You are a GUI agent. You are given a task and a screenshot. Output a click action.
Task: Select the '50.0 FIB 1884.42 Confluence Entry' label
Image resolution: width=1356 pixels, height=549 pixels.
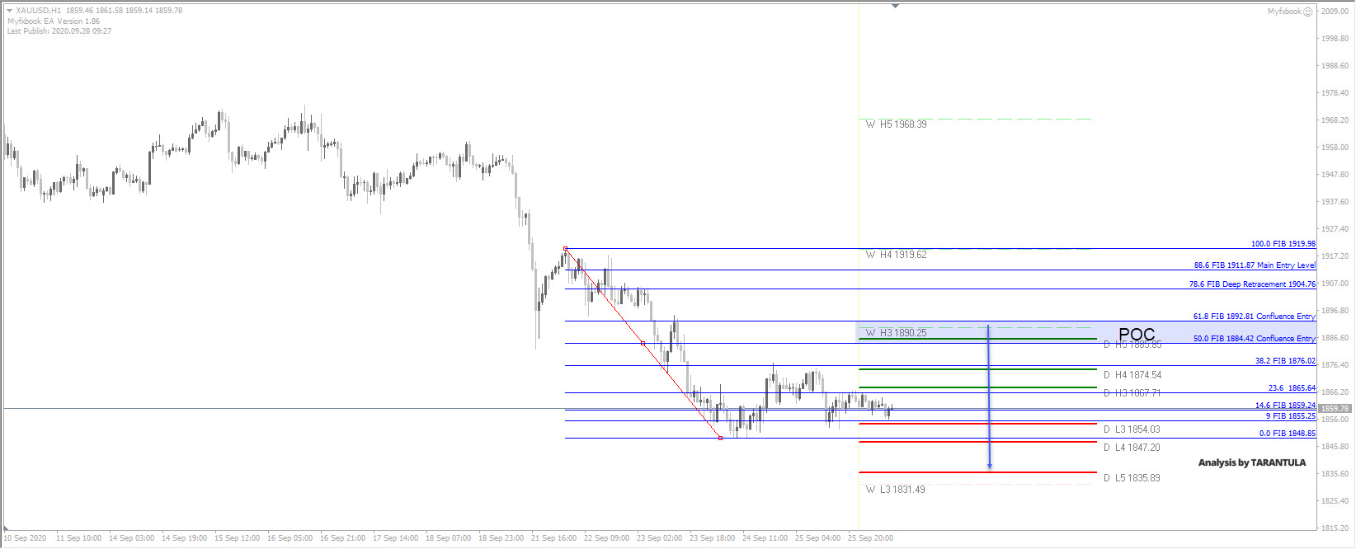[x=1255, y=339]
